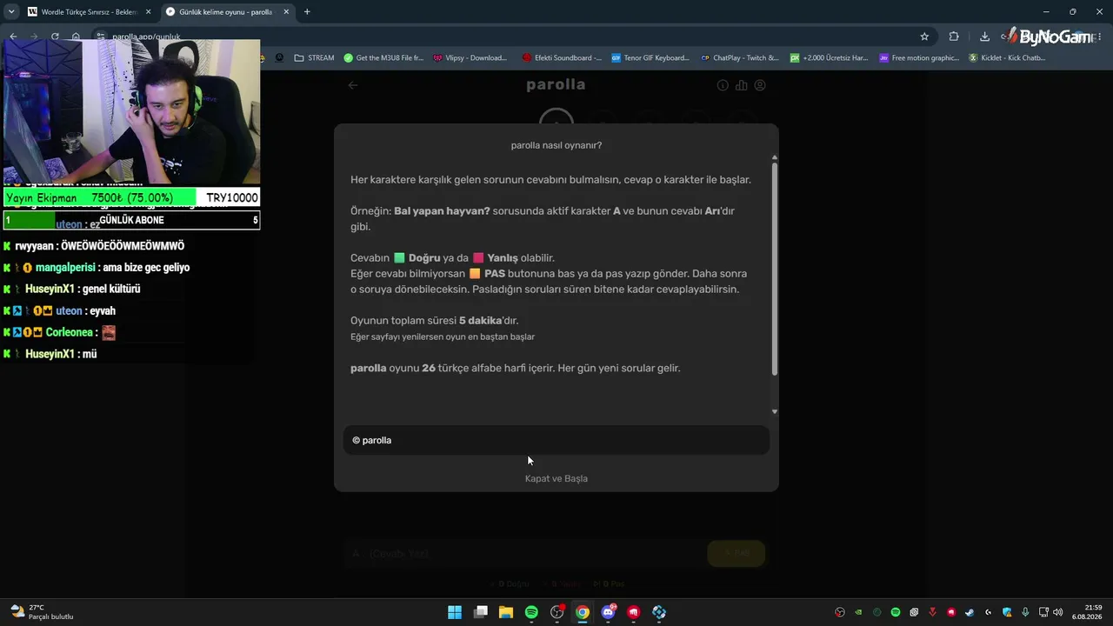The height and width of the screenshot is (626, 1113).
Task: Close the Günlük kelime oyunu tab
Action: pos(286,12)
